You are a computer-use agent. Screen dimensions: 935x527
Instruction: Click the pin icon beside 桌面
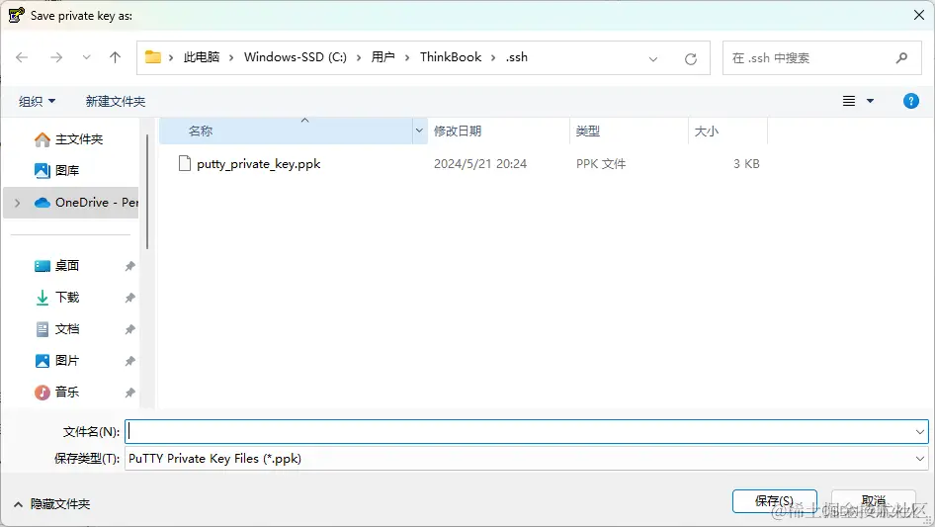click(x=129, y=266)
